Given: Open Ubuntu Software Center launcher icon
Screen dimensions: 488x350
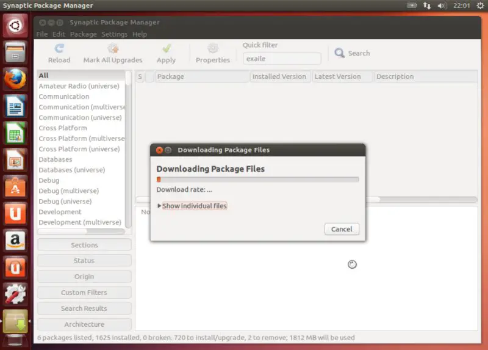Looking at the screenshot, I should pos(15,187).
